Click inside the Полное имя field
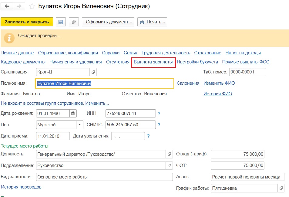 tap(105, 83)
